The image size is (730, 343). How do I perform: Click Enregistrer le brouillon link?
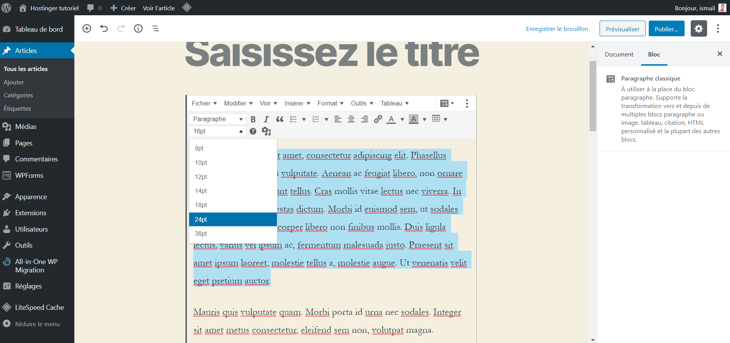557,29
